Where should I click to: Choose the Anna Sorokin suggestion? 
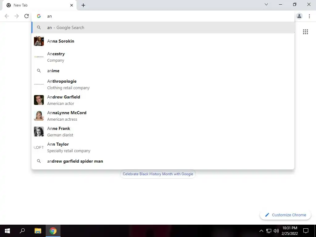[x=163, y=41]
